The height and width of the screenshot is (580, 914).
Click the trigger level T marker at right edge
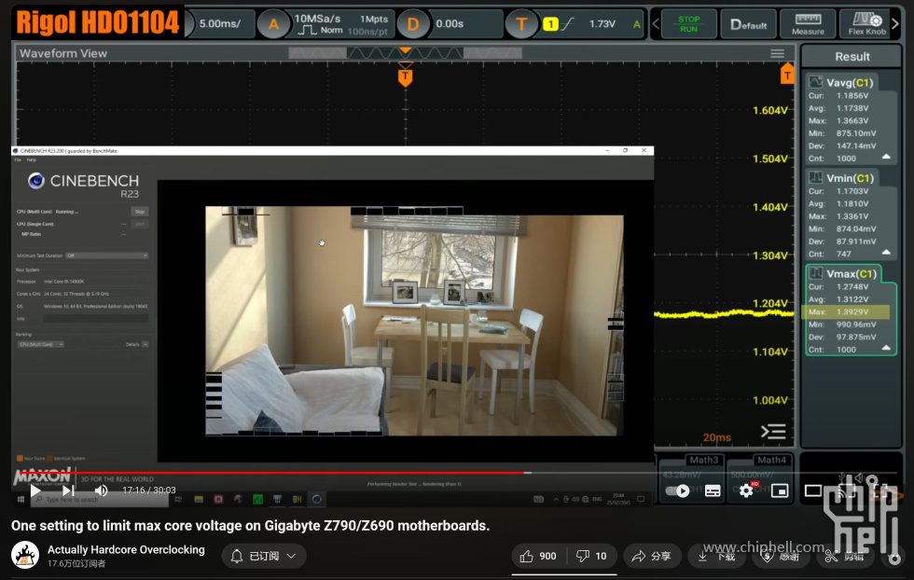tap(787, 74)
